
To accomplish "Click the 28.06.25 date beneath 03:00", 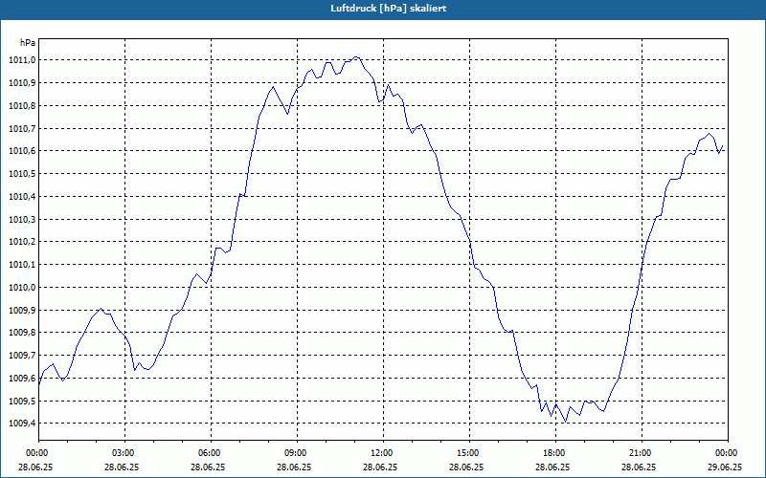I will point(123,467).
